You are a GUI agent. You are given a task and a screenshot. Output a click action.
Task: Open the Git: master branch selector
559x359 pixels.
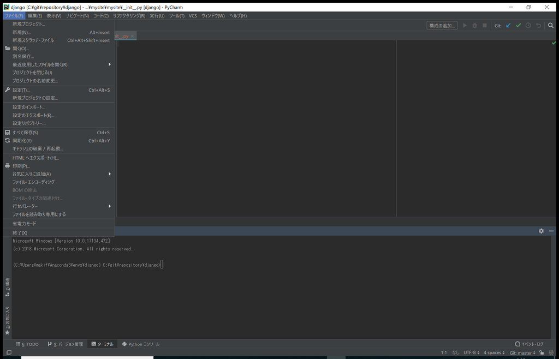tap(522, 352)
